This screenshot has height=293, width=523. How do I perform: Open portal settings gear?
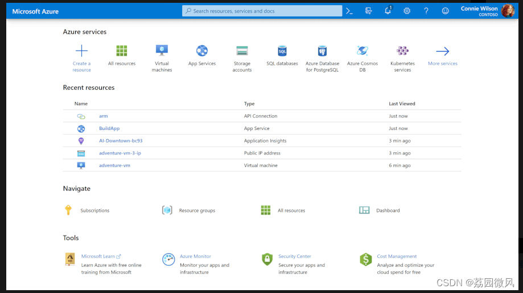407,11
